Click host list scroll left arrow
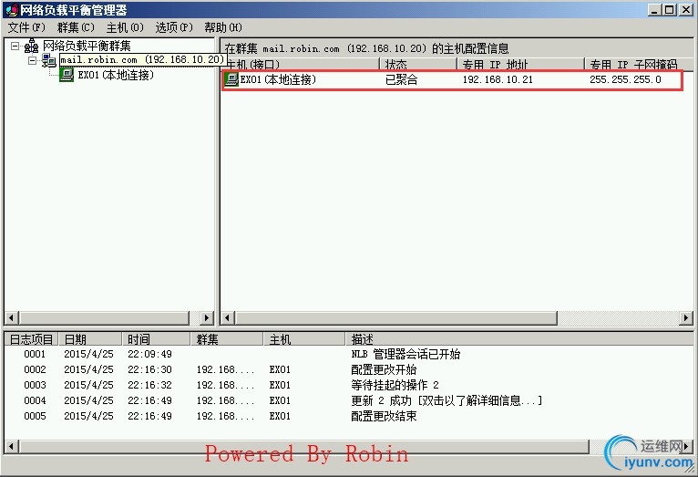The image size is (698, 477). point(228,318)
